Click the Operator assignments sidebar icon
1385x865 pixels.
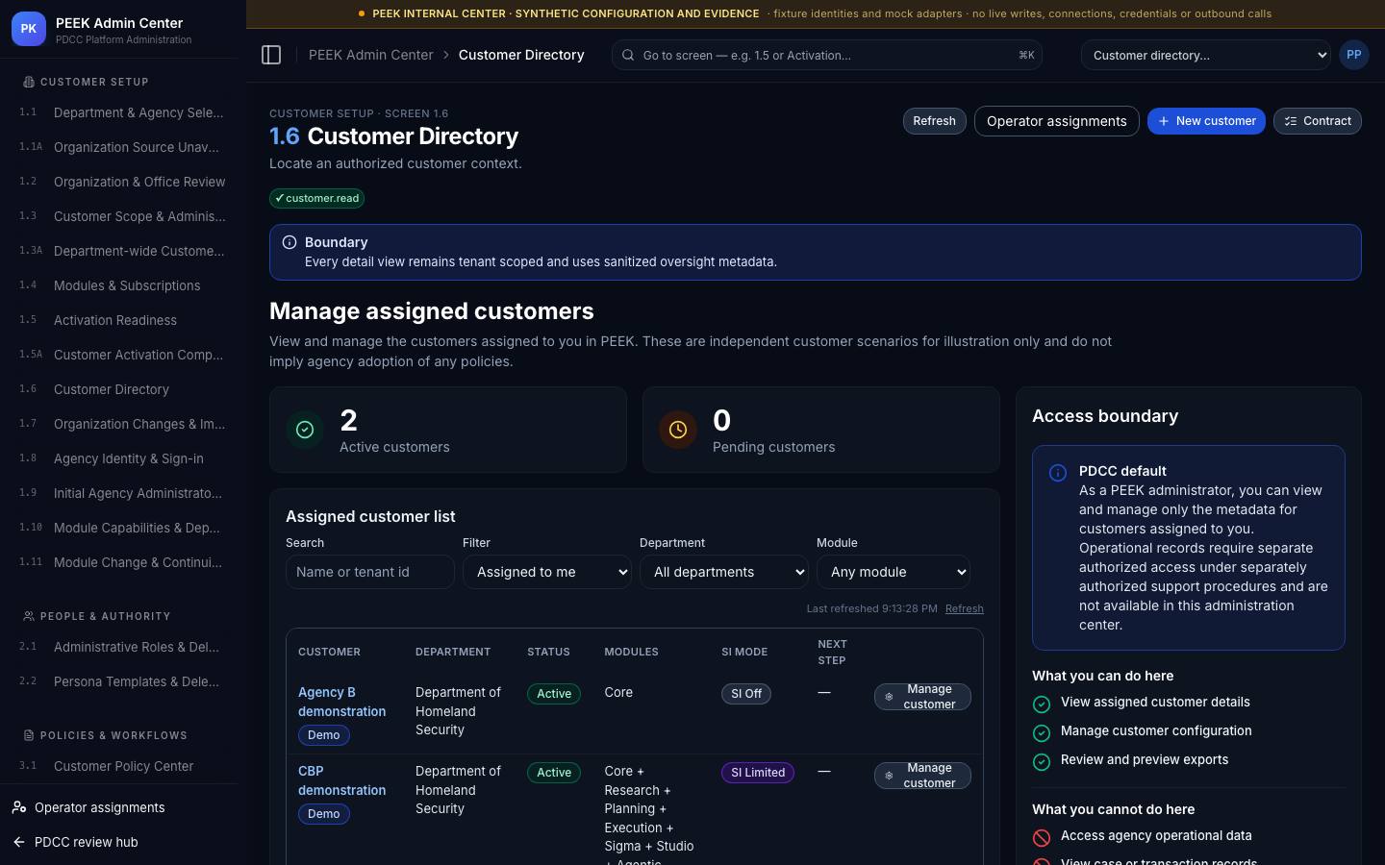(x=19, y=807)
